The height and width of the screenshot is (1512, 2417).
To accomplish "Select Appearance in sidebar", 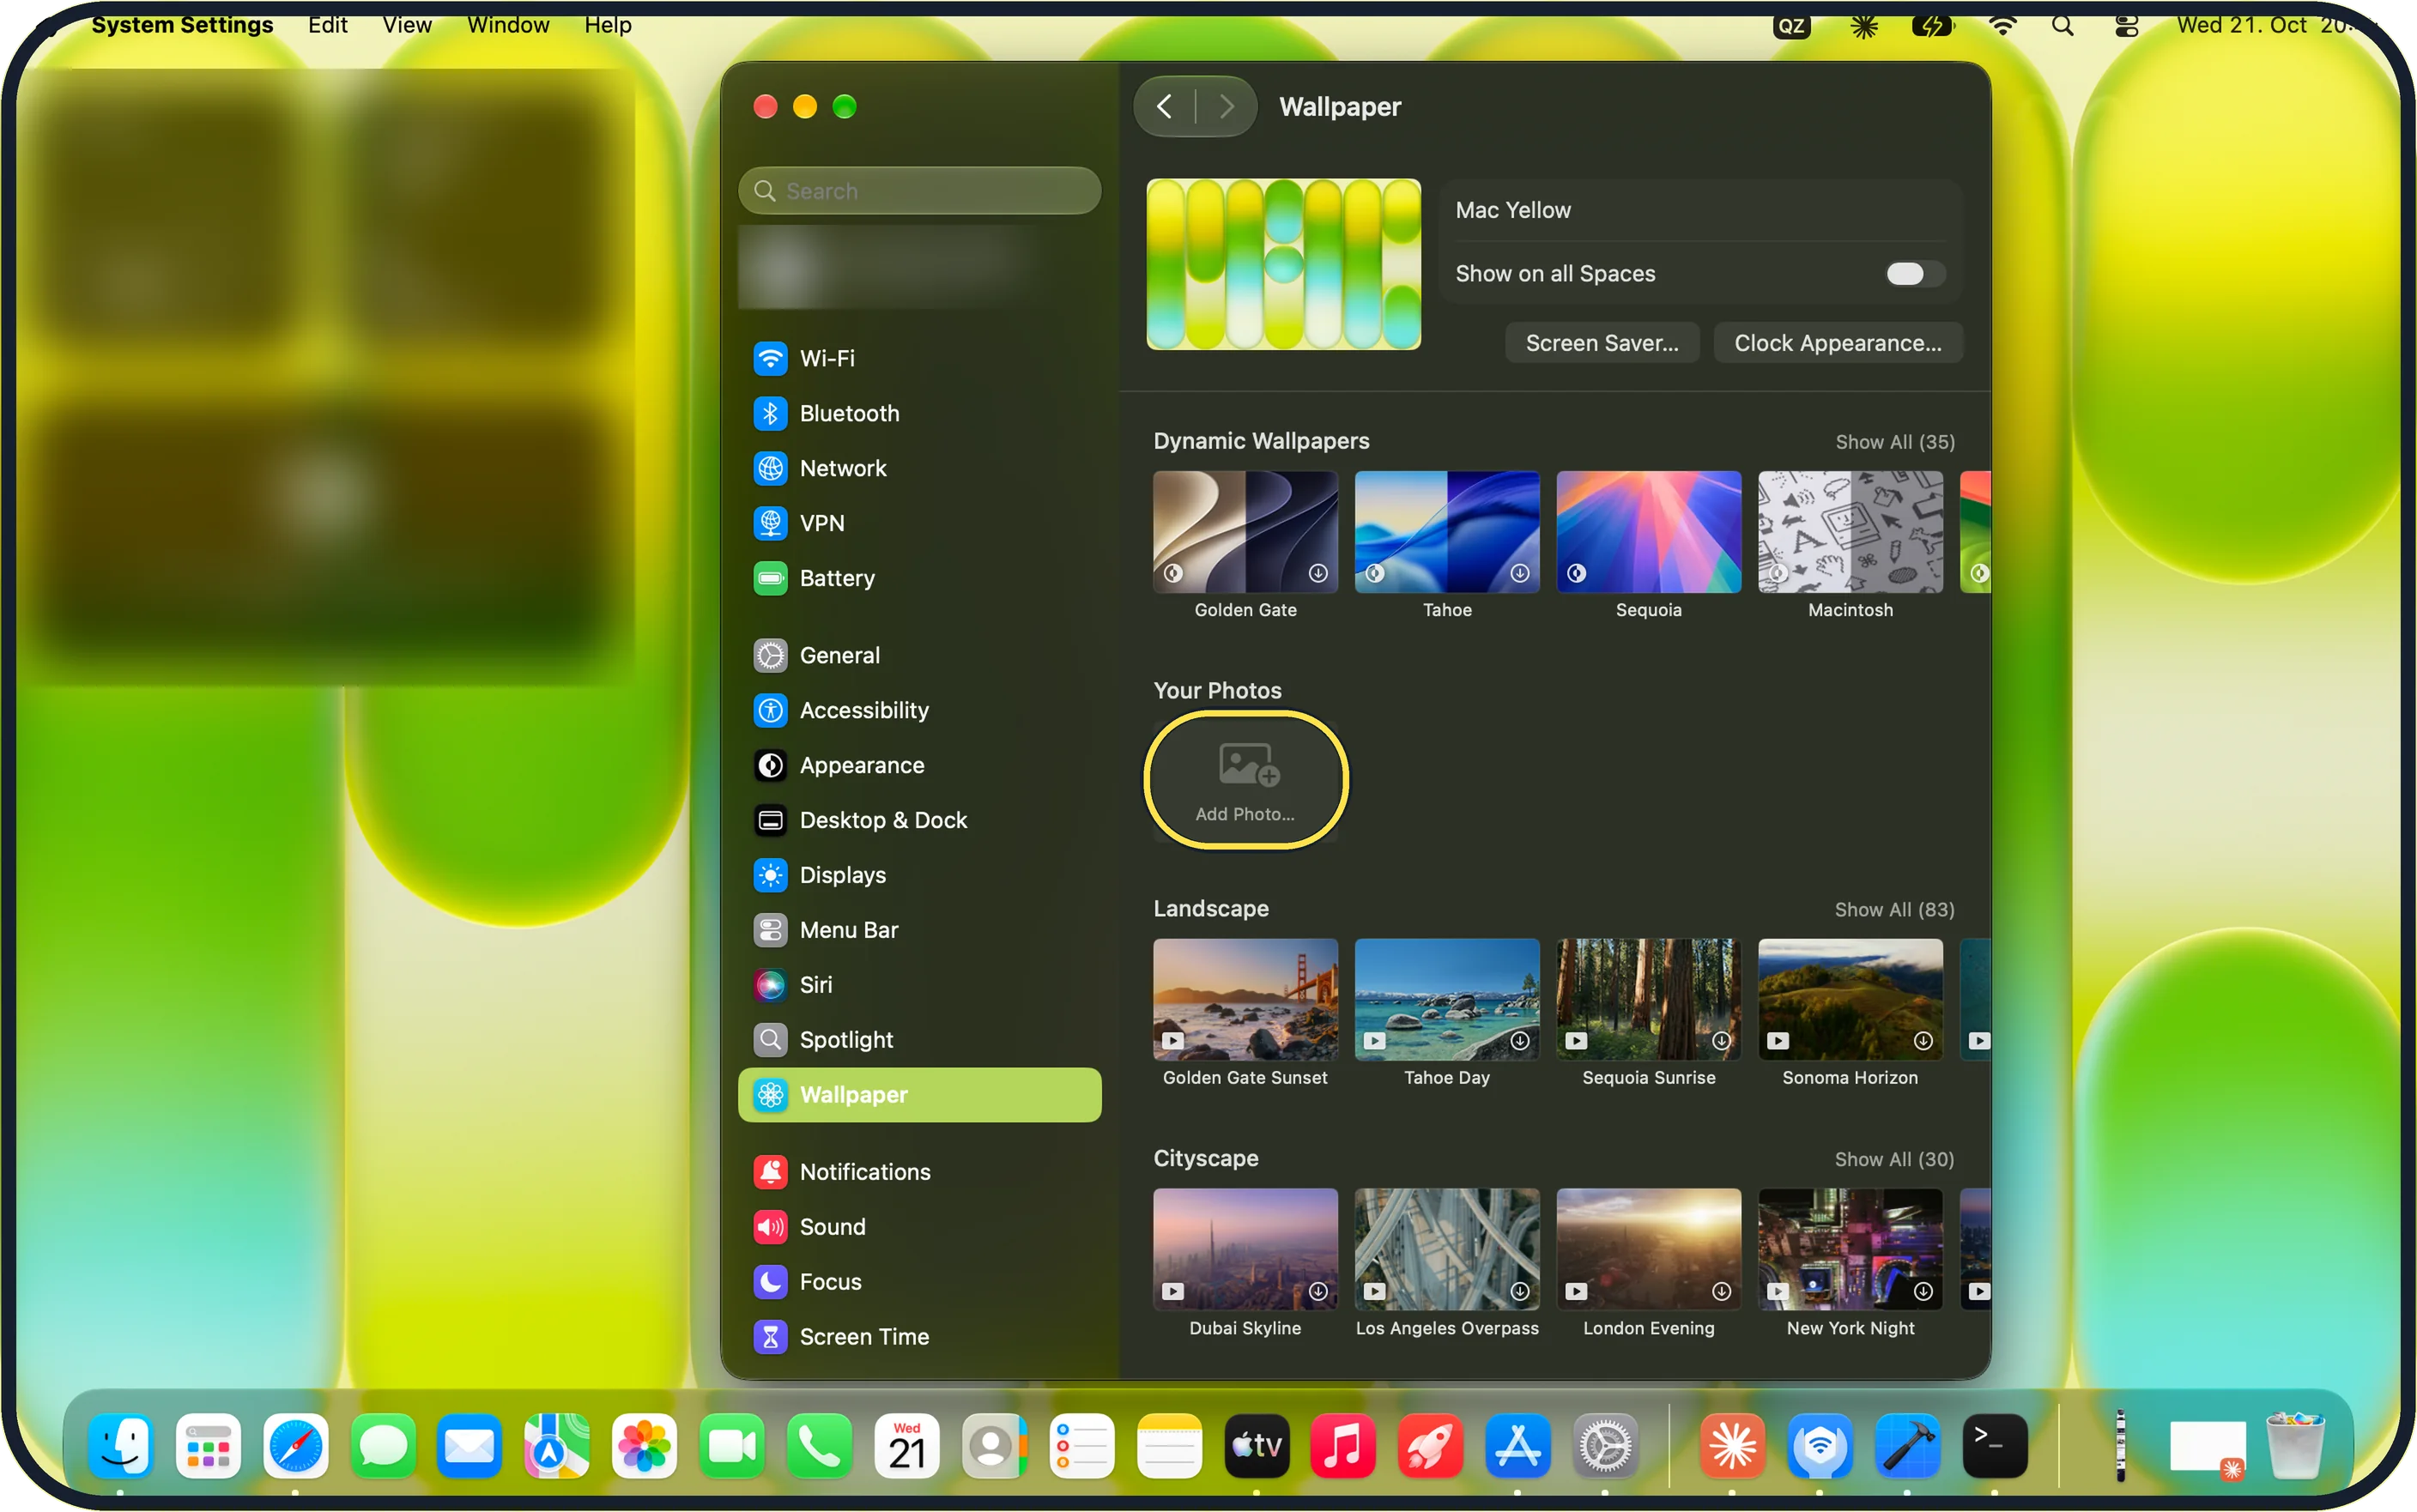I will coord(919,765).
